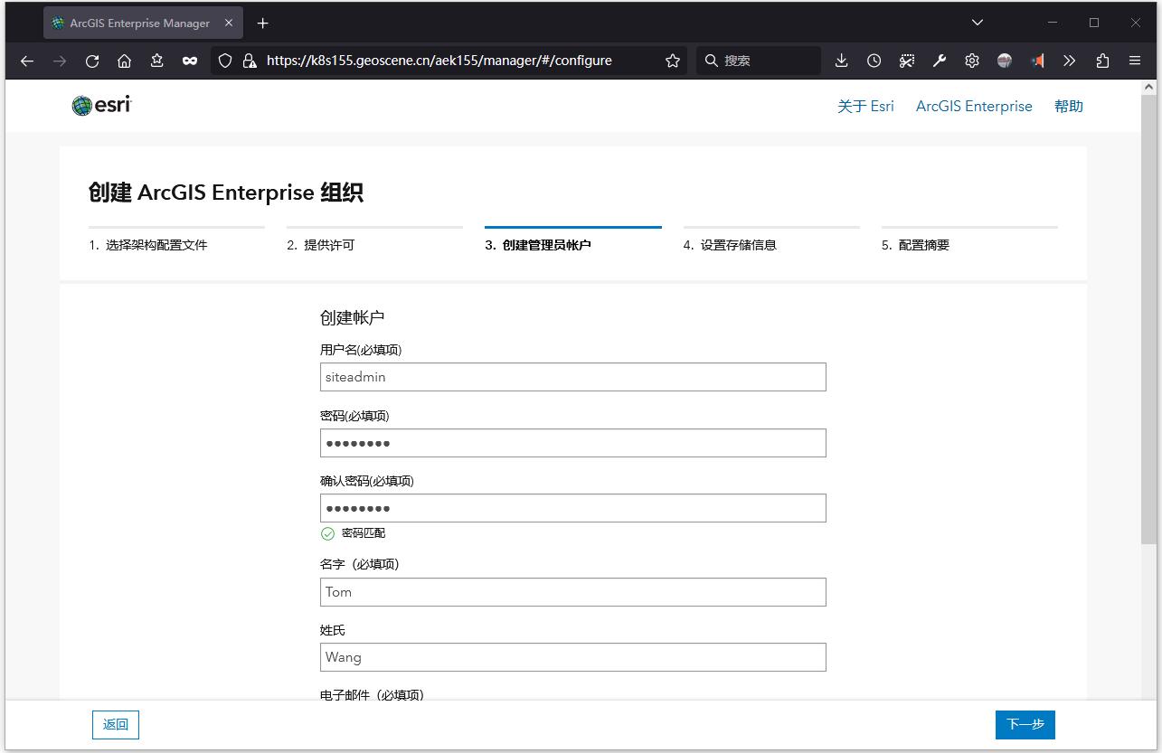Click the 创建帐户 section heading

click(x=353, y=317)
